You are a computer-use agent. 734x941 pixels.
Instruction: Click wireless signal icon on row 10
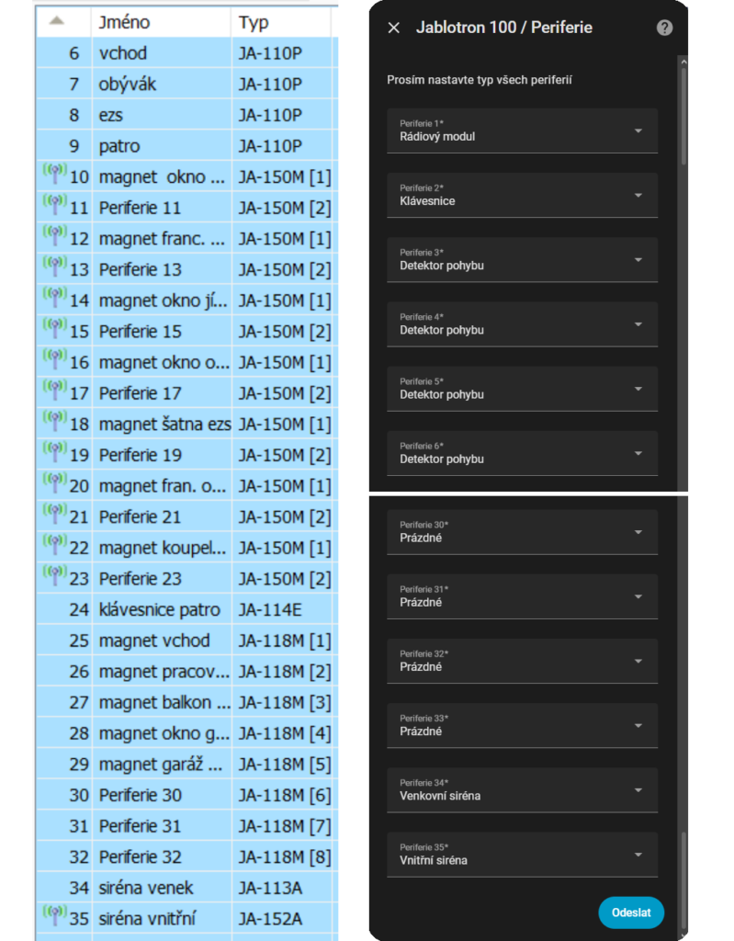pos(54,174)
